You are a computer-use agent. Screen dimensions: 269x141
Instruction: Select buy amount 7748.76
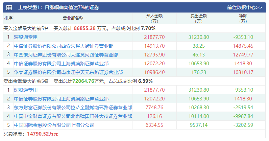click(x=154, y=108)
